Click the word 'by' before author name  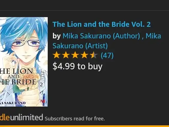(57, 36)
